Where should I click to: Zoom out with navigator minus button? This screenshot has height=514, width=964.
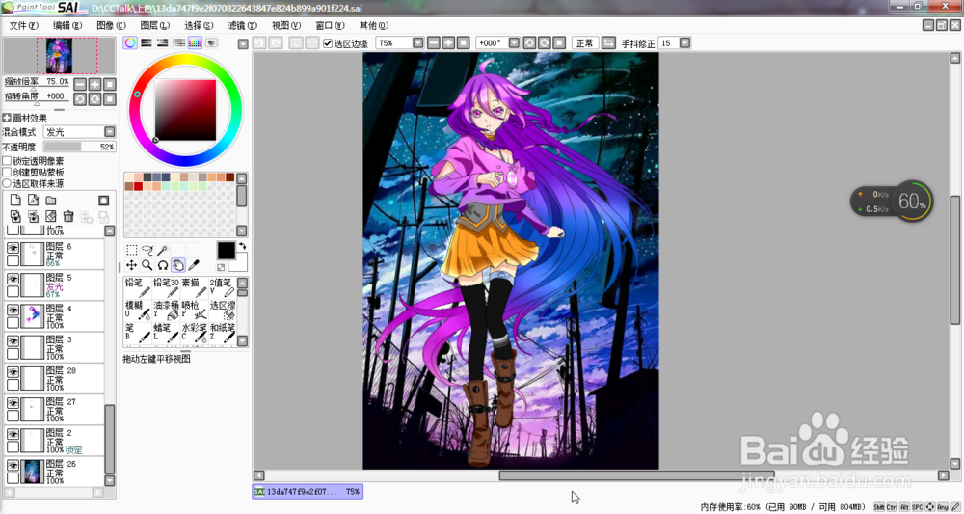coord(80,84)
